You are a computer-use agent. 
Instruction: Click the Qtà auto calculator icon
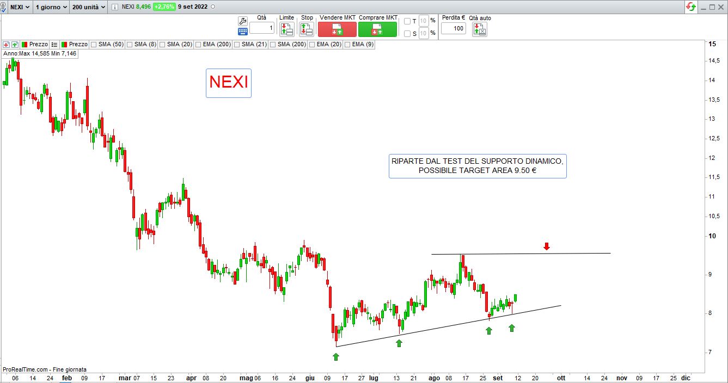point(480,29)
